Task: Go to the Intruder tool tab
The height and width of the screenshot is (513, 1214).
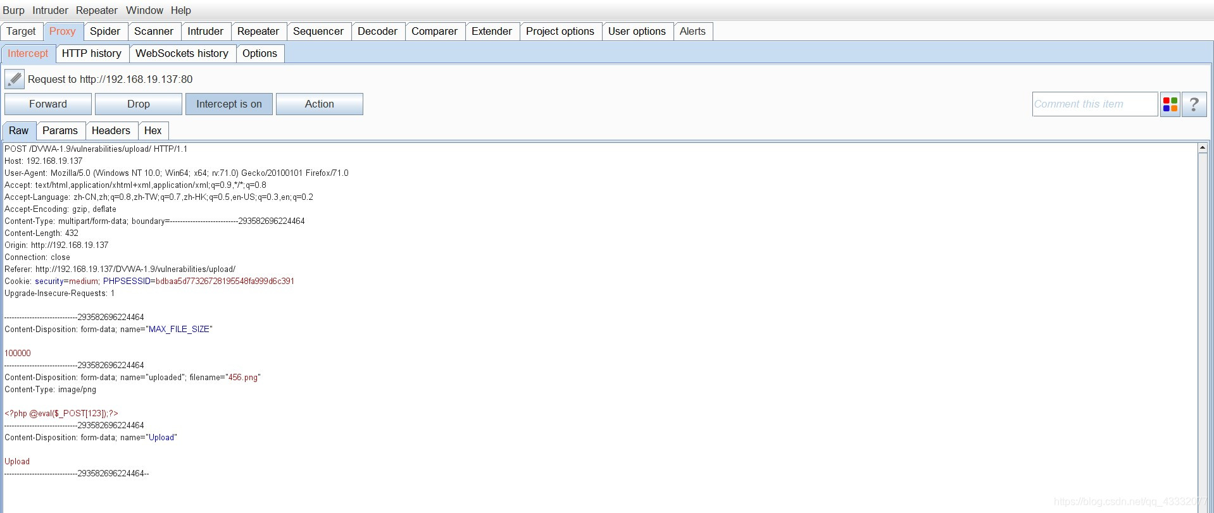Action: [206, 32]
